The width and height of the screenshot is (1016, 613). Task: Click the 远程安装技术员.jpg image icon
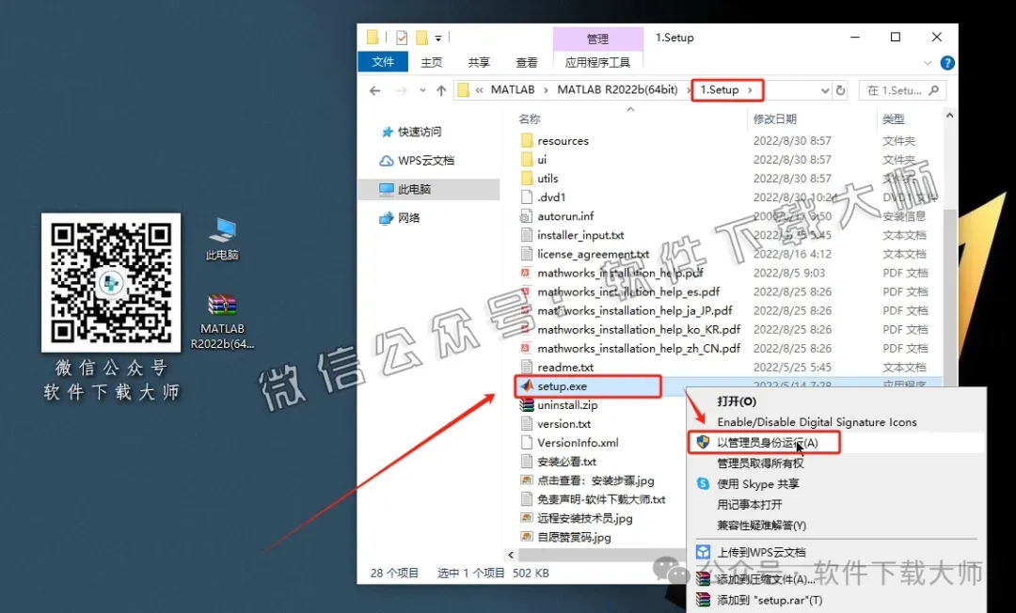[x=527, y=518]
